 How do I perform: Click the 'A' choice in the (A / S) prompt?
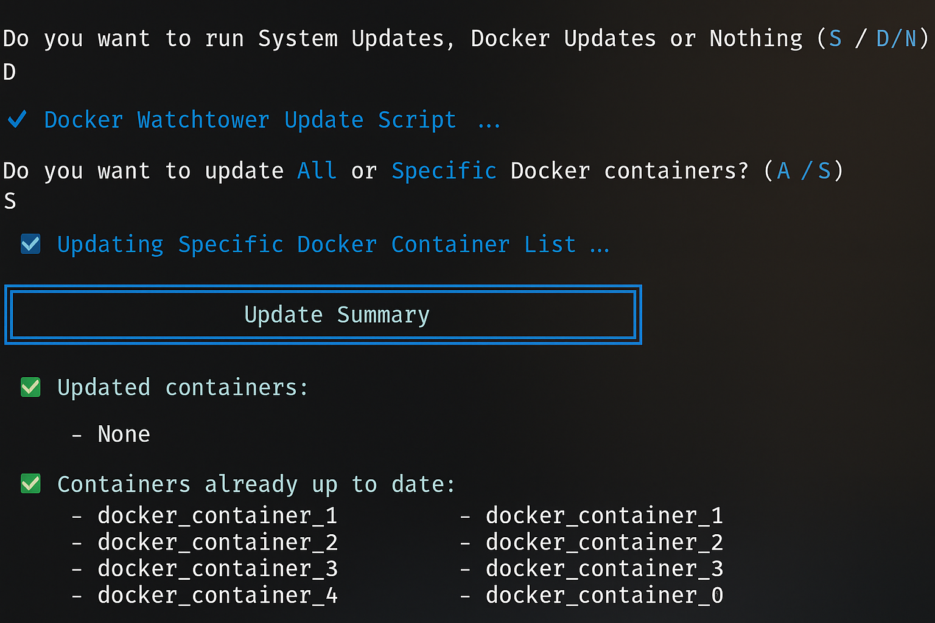pyautogui.click(x=783, y=170)
